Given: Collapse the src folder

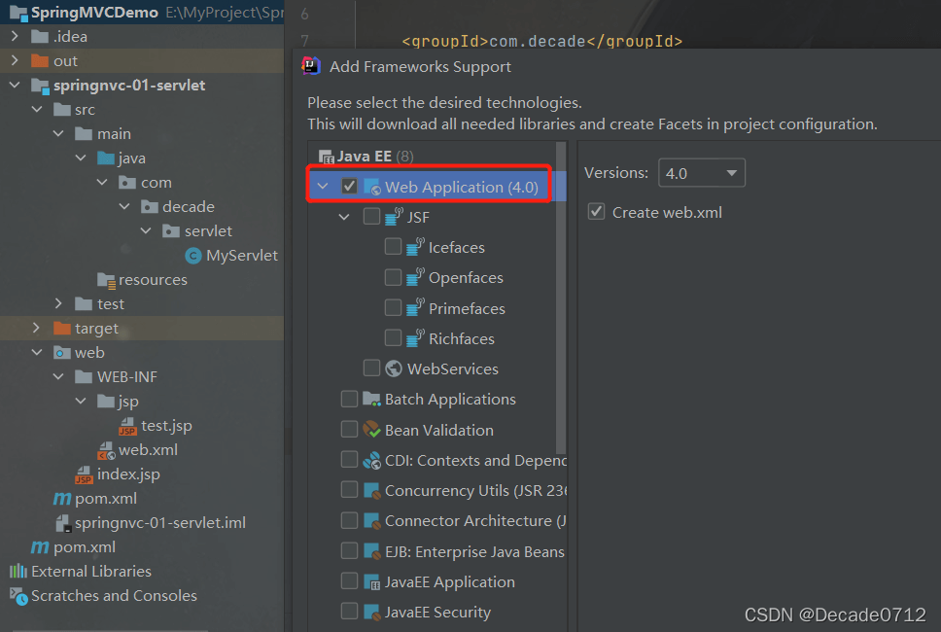Looking at the screenshot, I should (x=37, y=109).
